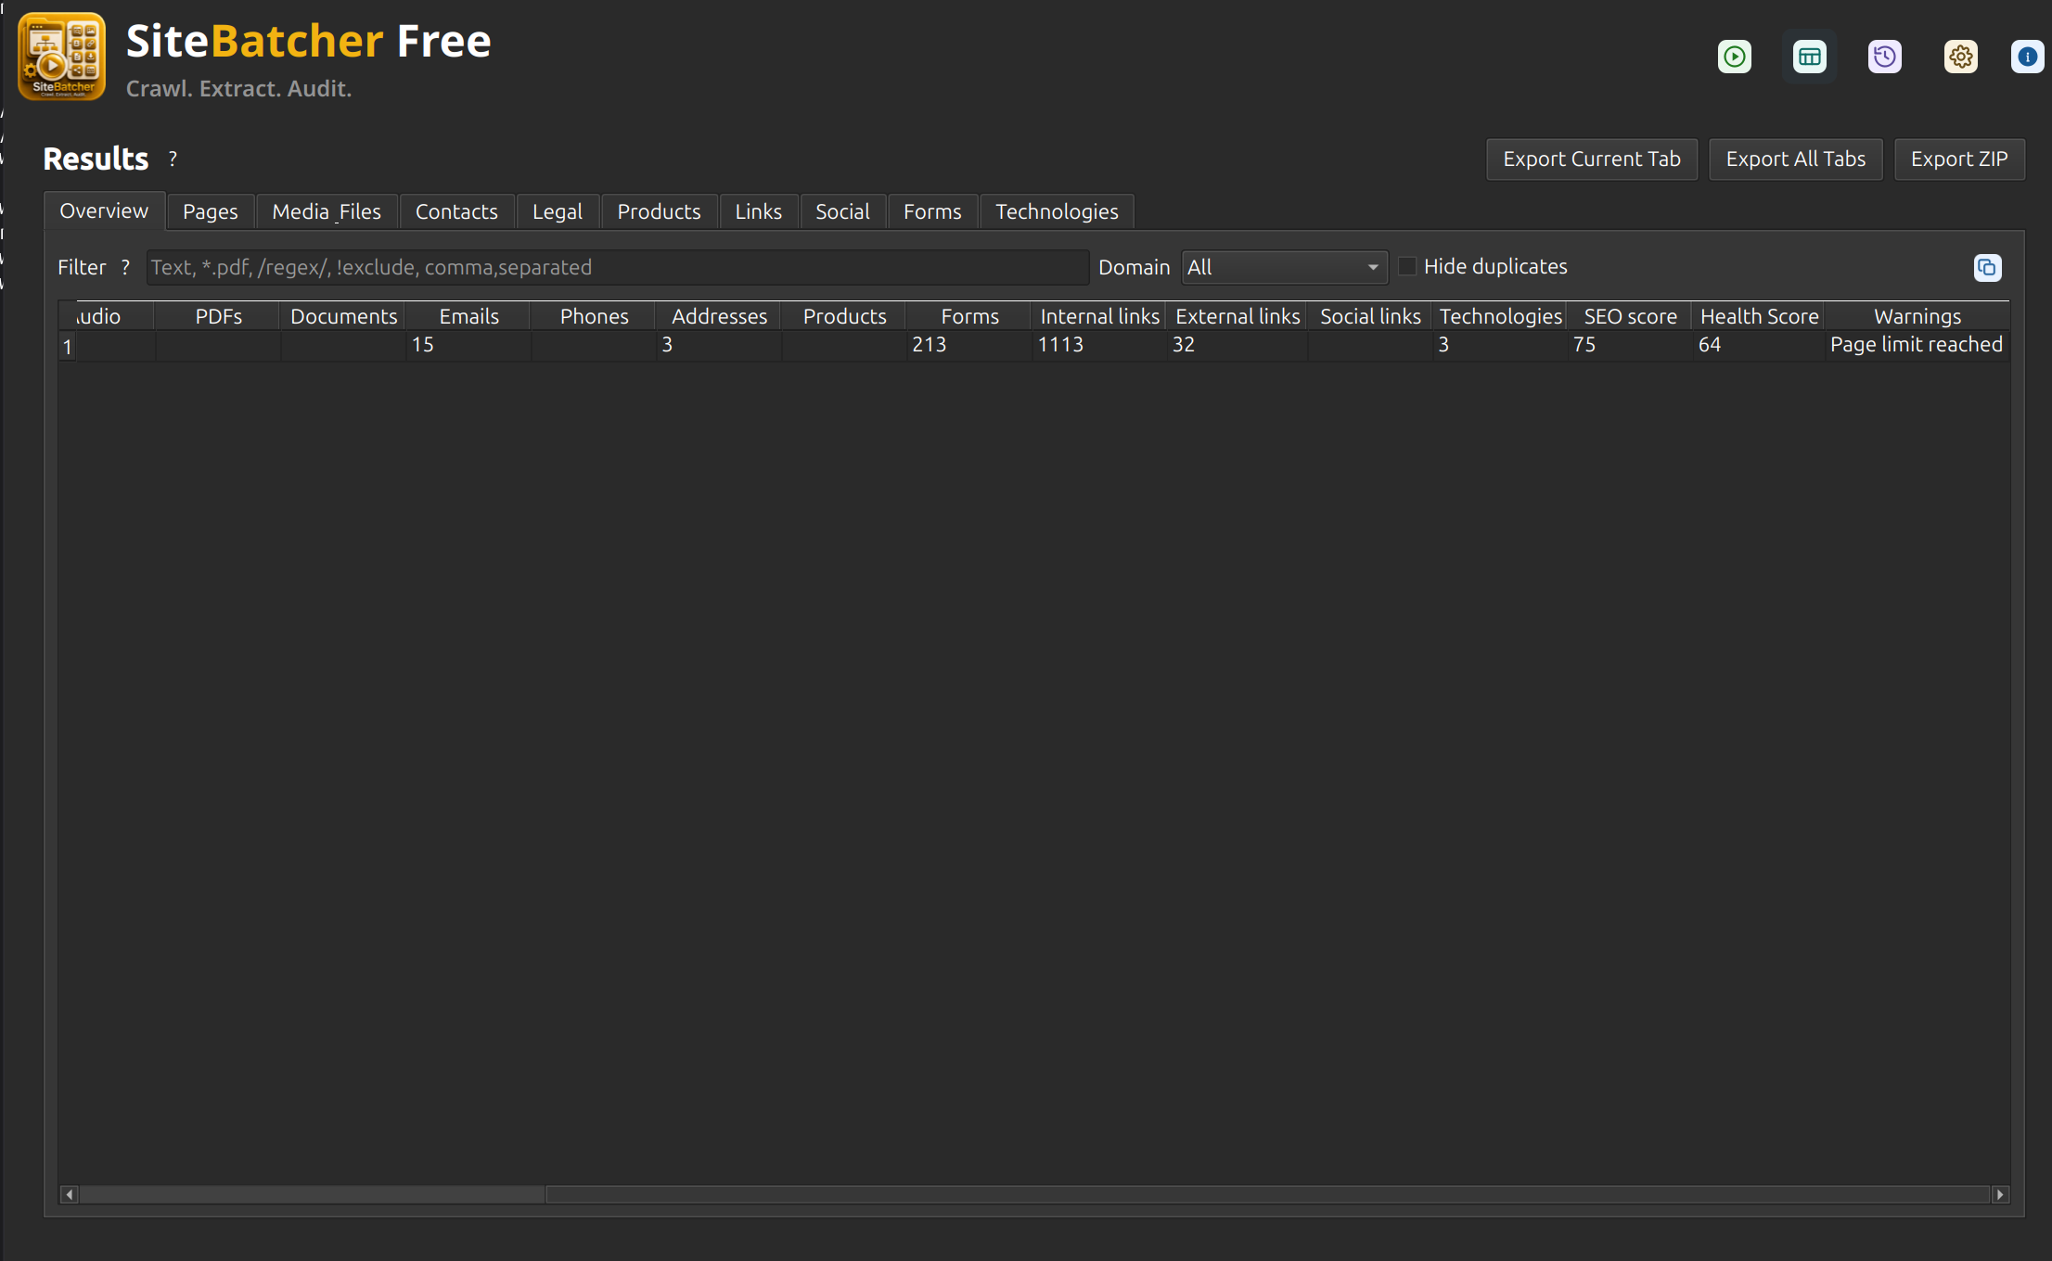
Task: Switch to the Media_Files tab
Action: point(327,211)
